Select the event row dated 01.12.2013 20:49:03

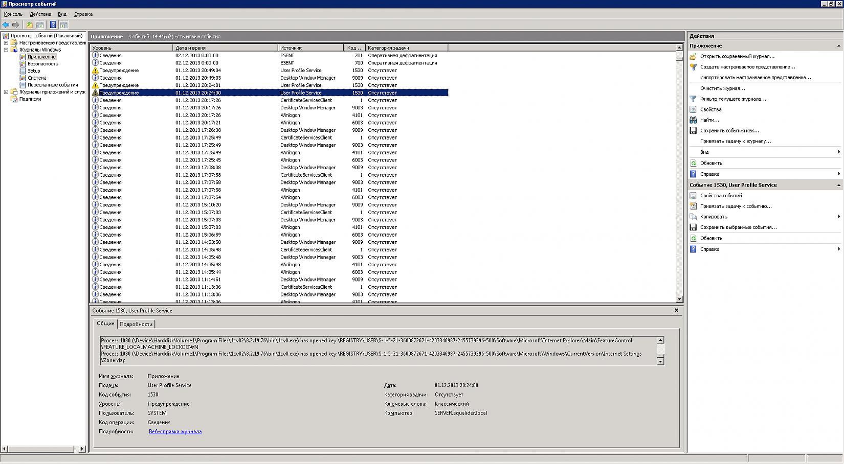(270, 78)
